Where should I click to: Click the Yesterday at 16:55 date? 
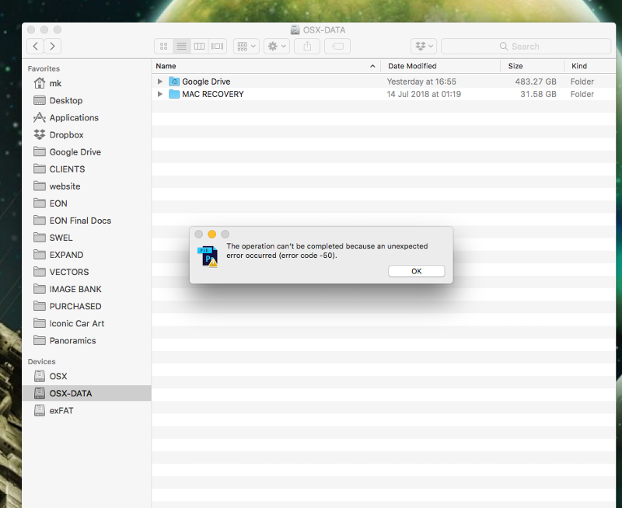point(421,82)
